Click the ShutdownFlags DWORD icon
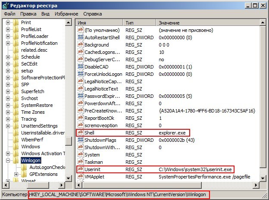269x200 pixels. tap(80, 140)
